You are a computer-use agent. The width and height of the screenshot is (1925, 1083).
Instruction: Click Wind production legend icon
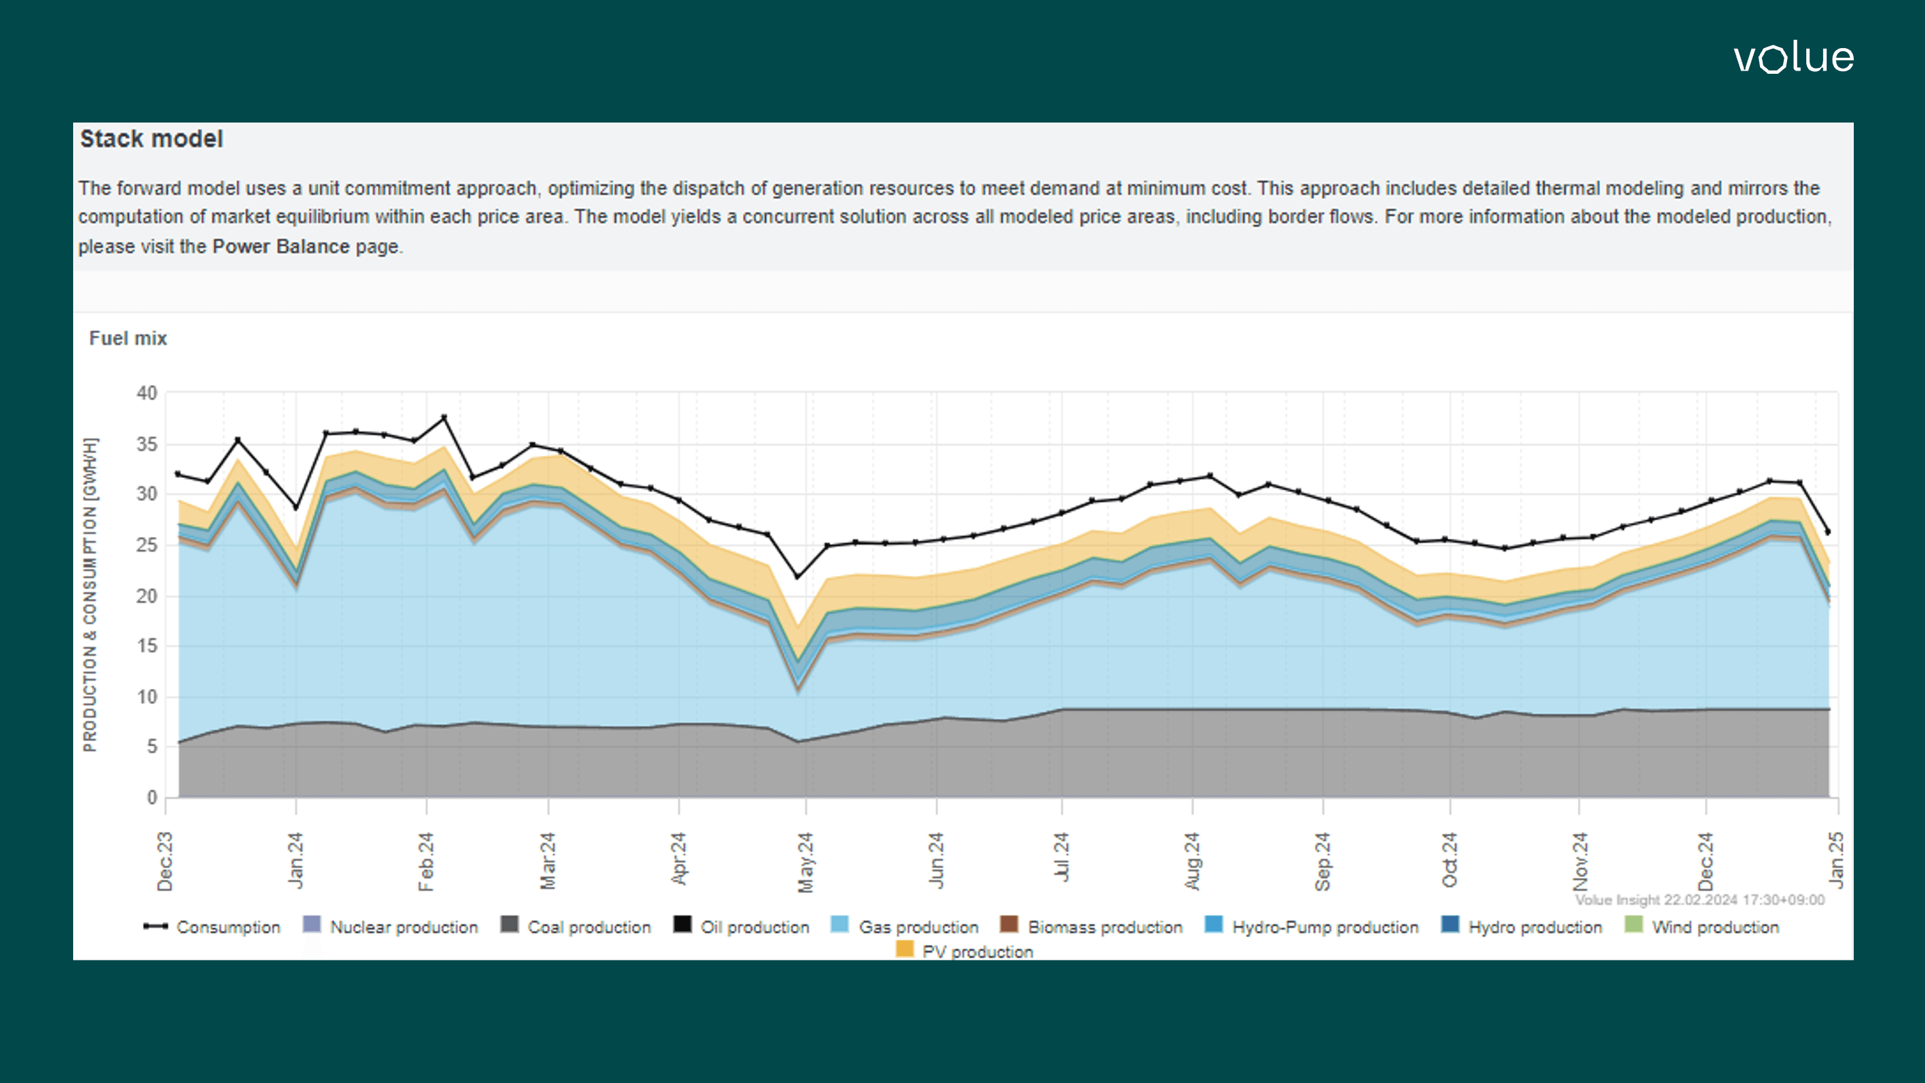coord(1634,925)
